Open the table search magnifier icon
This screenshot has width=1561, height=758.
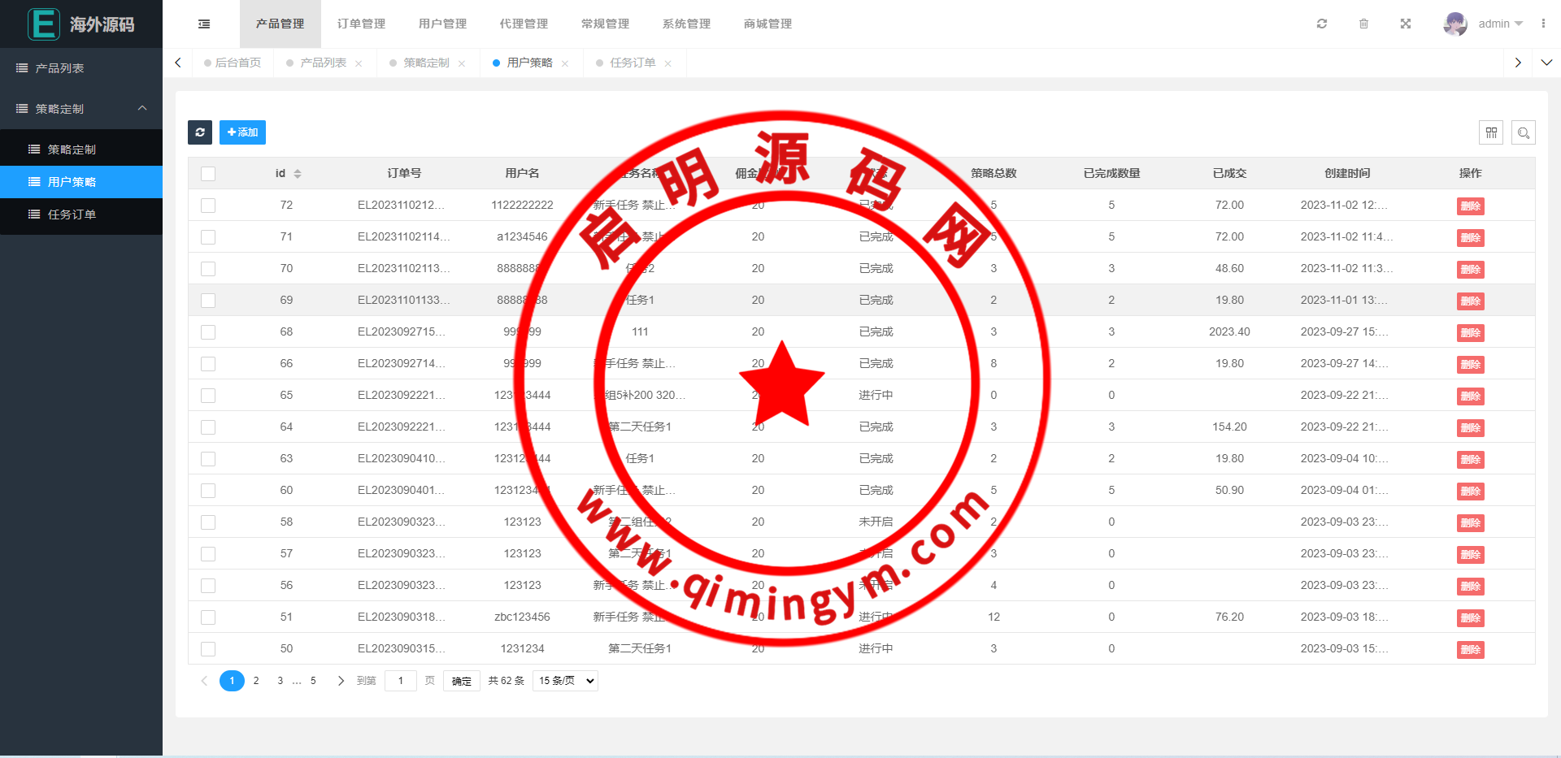[1524, 132]
